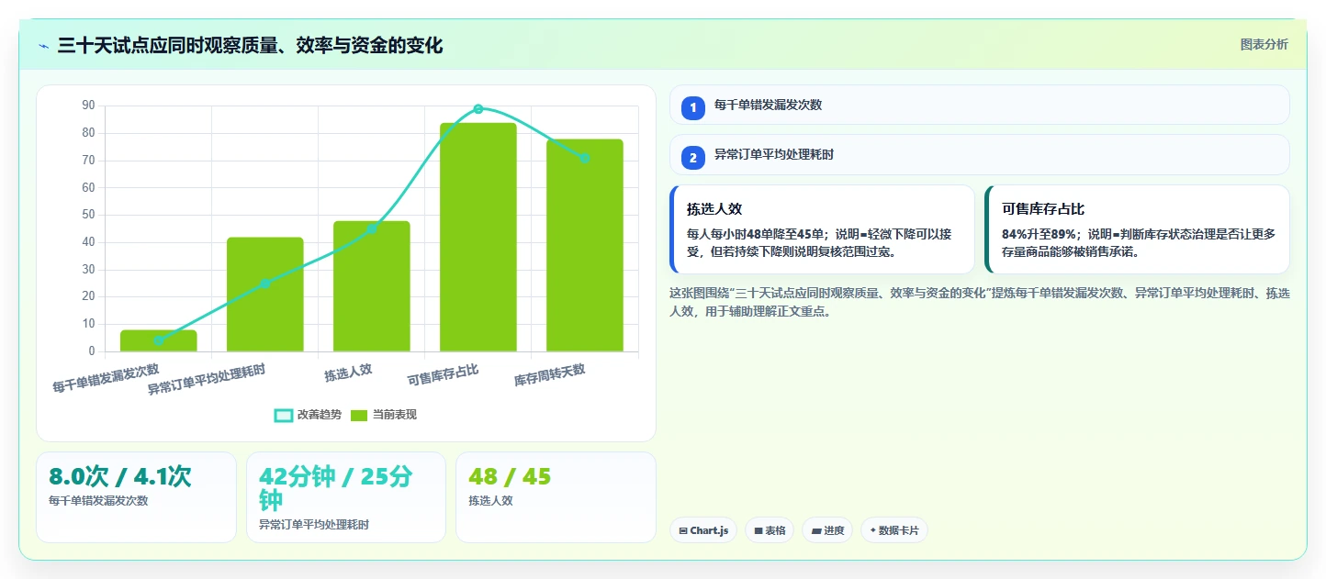This screenshot has height=579, width=1326.
Task: Select the 异常订单平均处理耗时 list item
Action: point(980,154)
